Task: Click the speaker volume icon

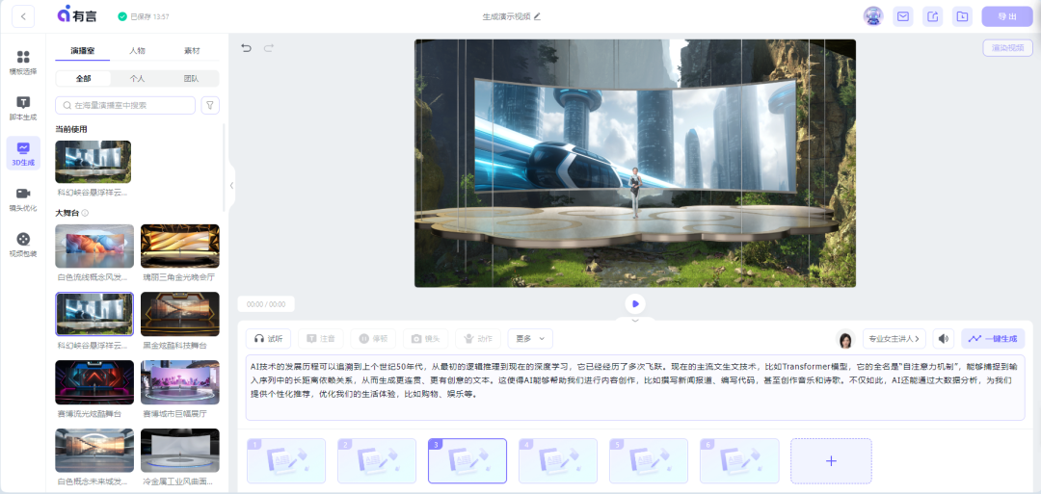Action: click(x=944, y=339)
